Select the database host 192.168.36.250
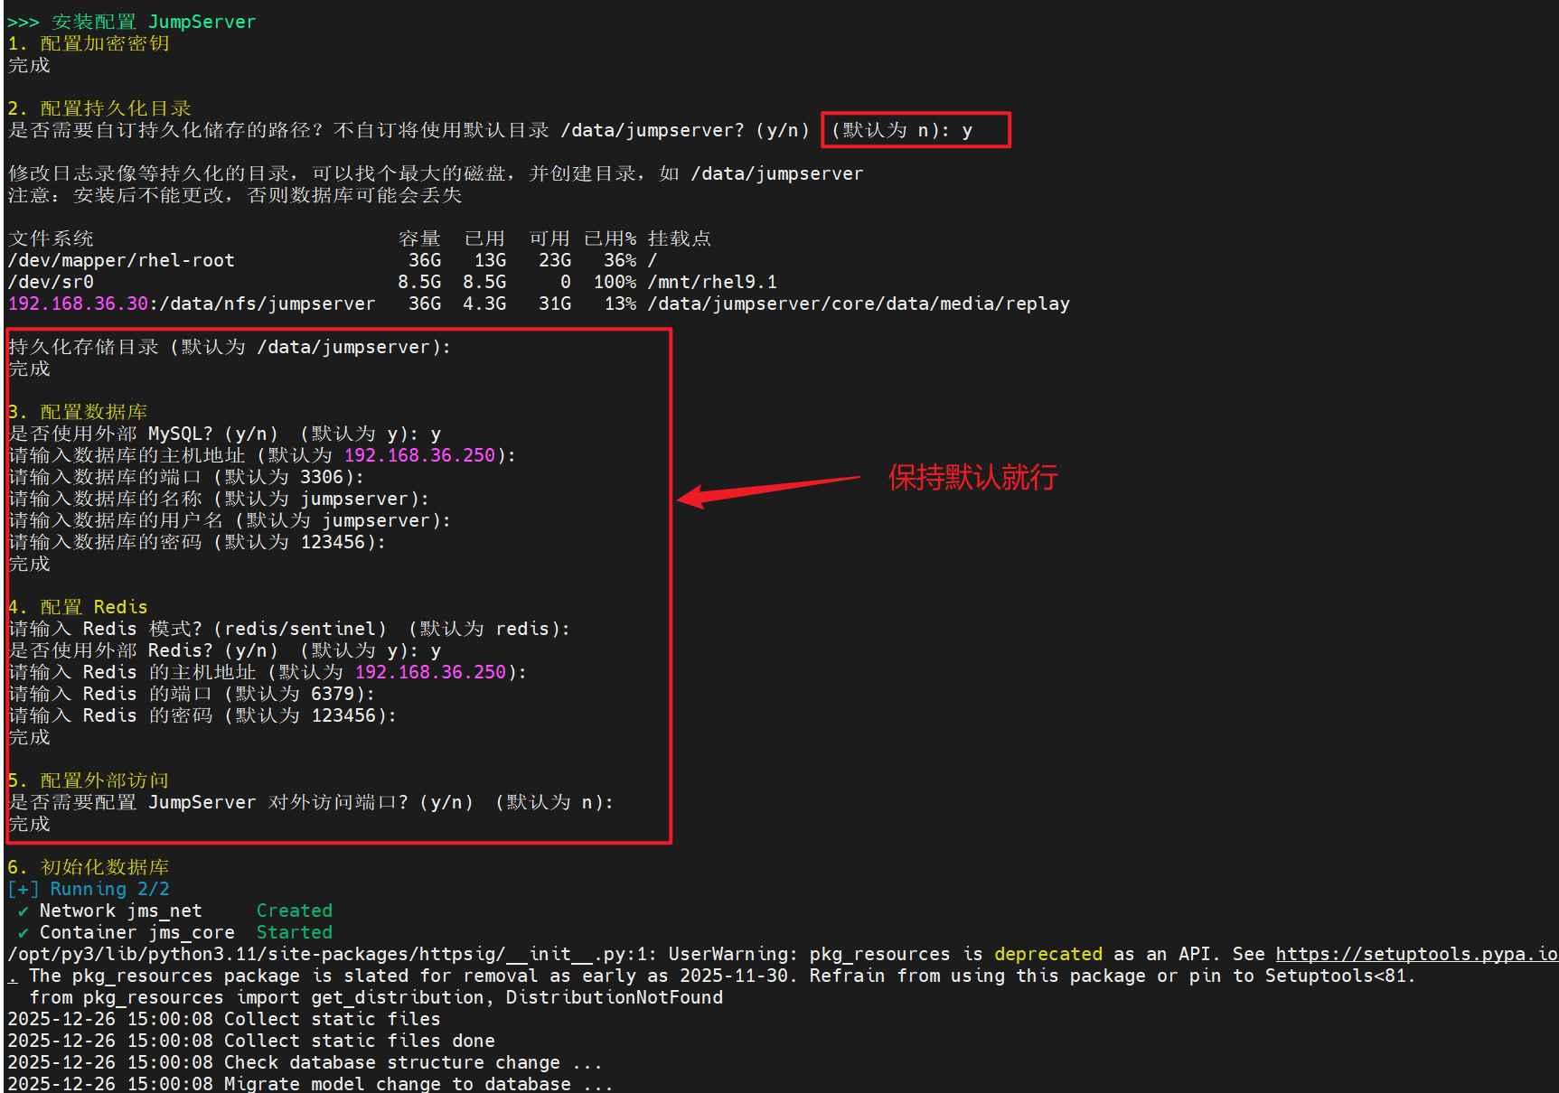The height and width of the screenshot is (1093, 1559). coord(418,455)
